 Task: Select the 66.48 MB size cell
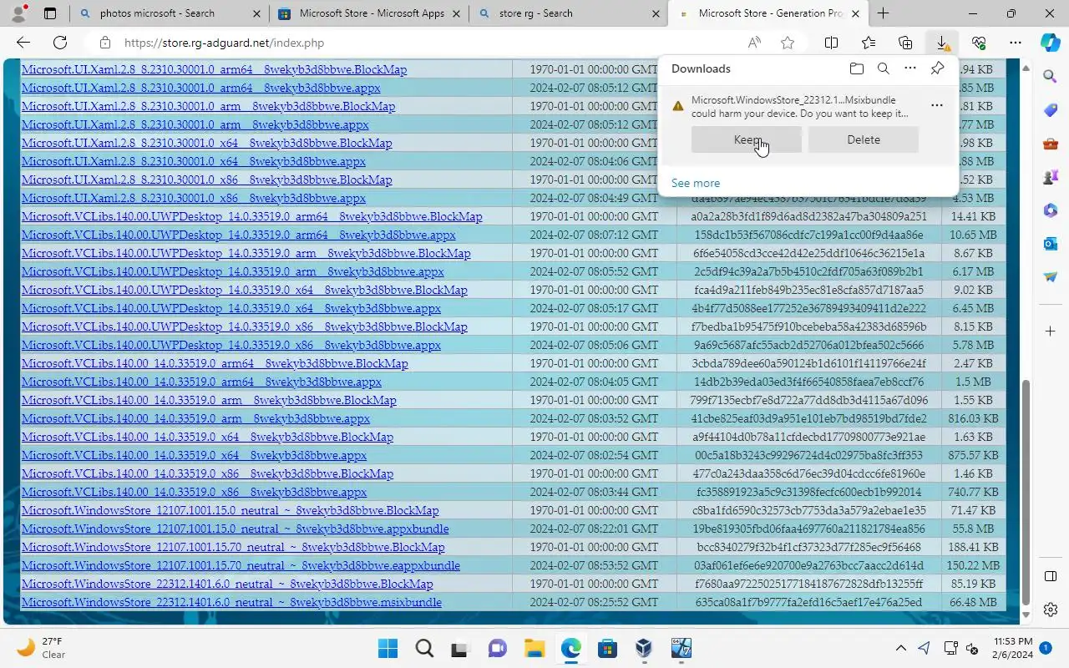[x=973, y=602]
